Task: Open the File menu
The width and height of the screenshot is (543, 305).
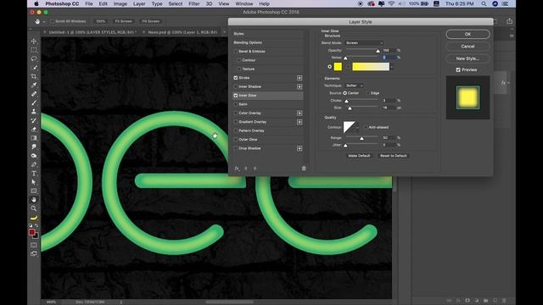Action: pyautogui.click(x=89, y=3)
